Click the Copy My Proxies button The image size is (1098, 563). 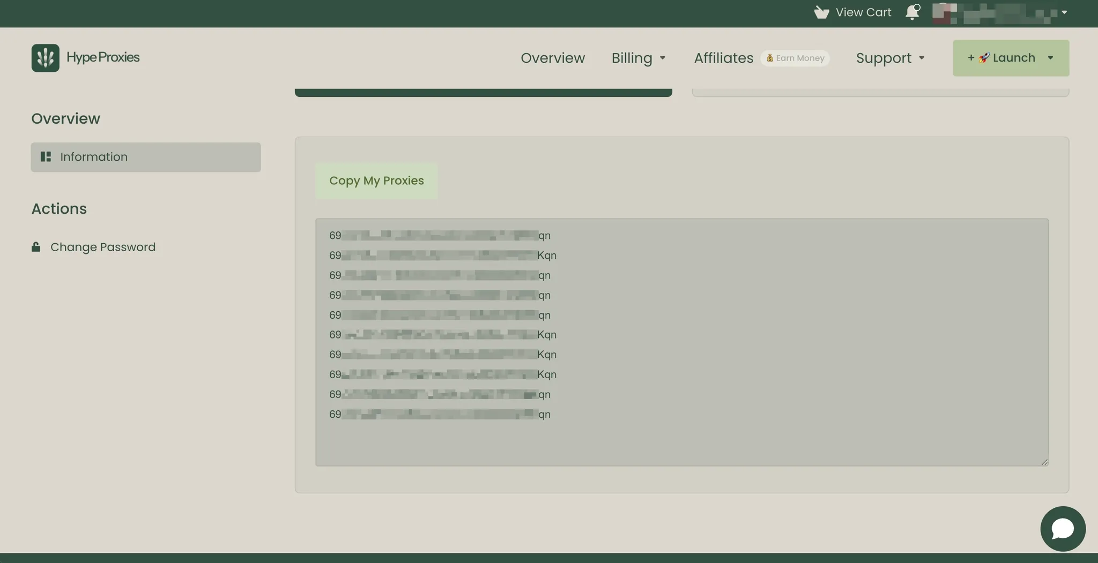pyautogui.click(x=376, y=181)
